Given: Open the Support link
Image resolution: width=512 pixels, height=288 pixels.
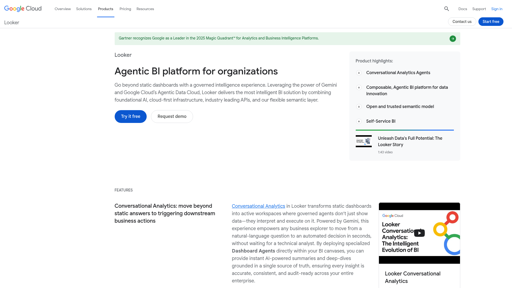Looking at the screenshot, I should (x=479, y=9).
